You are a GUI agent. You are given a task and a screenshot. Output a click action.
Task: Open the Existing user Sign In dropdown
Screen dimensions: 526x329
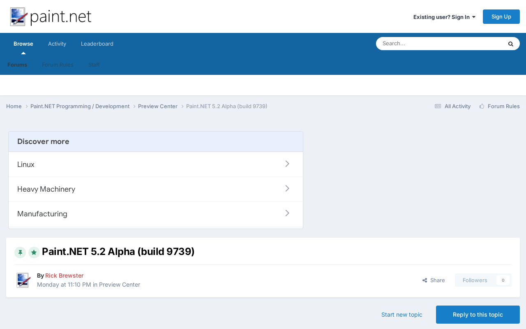(444, 17)
